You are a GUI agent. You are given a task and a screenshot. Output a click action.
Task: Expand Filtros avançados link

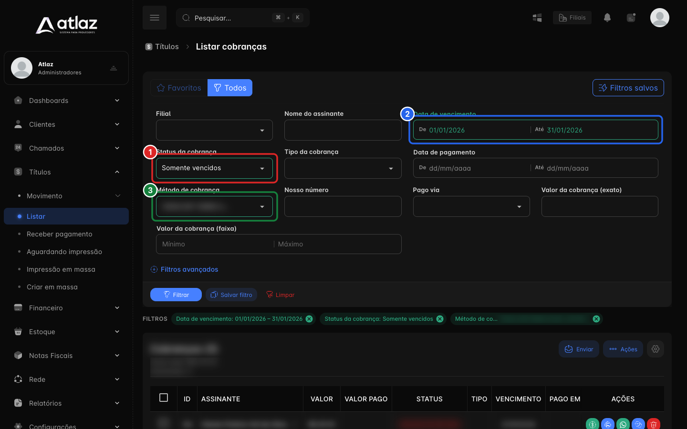point(185,269)
